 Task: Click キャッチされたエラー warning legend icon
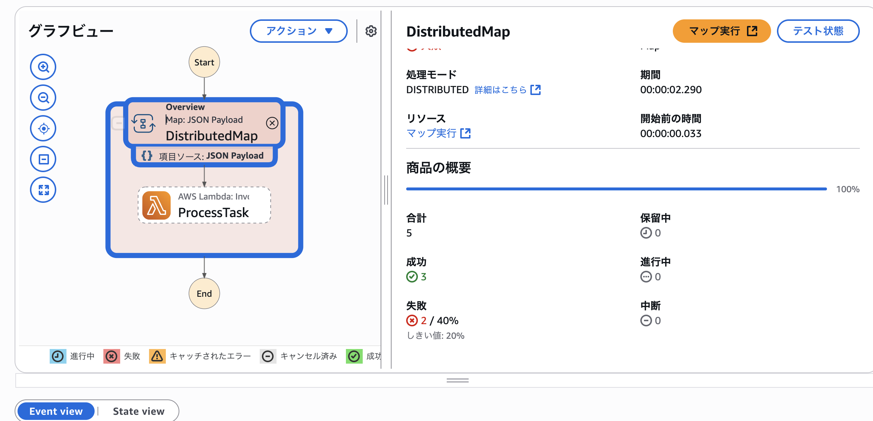(x=157, y=356)
